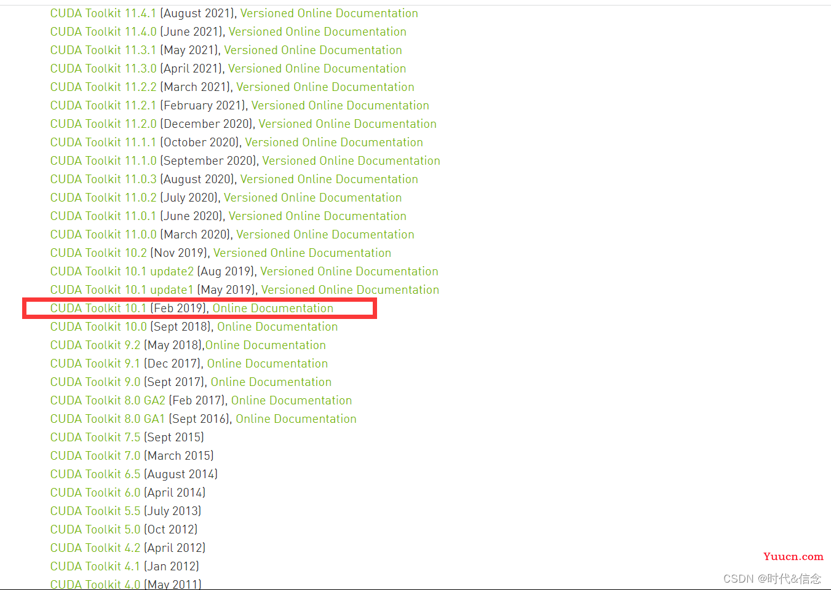Click the CUDA Toolkit 6.5 link
Screen dimensions: 831x590
tap(95, 474)
